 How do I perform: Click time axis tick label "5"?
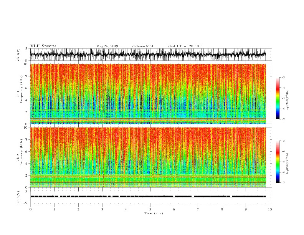click(x=150, y=209)
